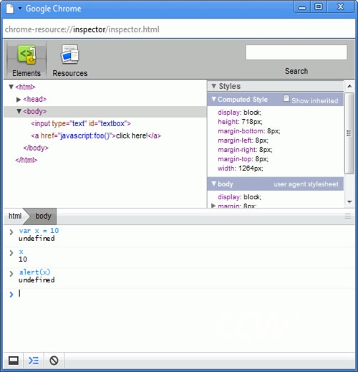Expand the margin property triangle
The image size is (358, 372).
pyautogui.click(x=213, y=206)
